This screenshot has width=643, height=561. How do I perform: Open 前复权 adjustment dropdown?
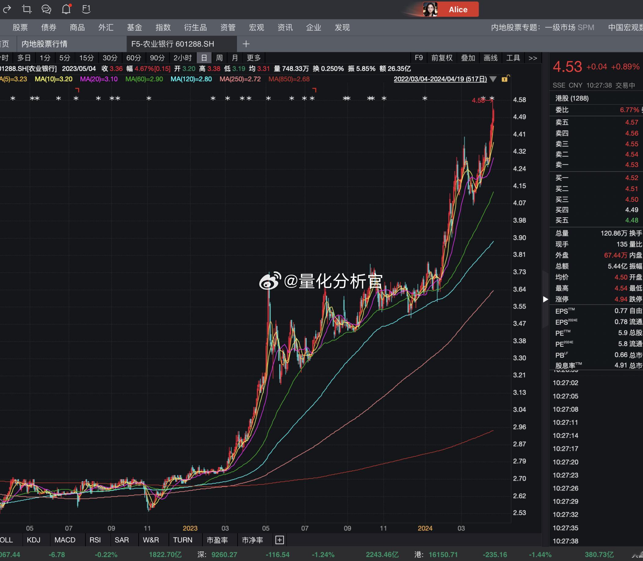click(442, 58)
